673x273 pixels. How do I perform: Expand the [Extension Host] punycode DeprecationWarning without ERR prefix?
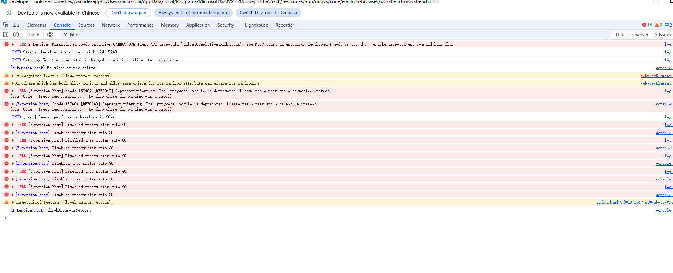pyautogui.click(x=13, y=104)
